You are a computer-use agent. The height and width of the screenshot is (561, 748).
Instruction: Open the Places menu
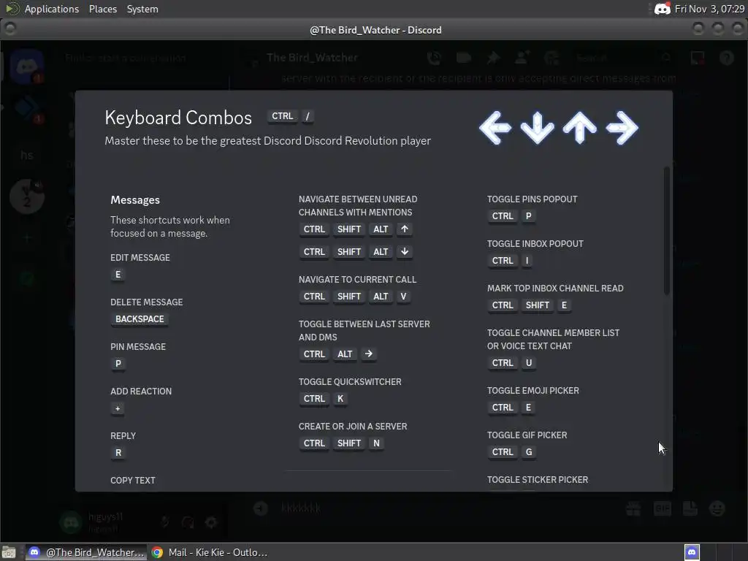(x=102, y=9)
